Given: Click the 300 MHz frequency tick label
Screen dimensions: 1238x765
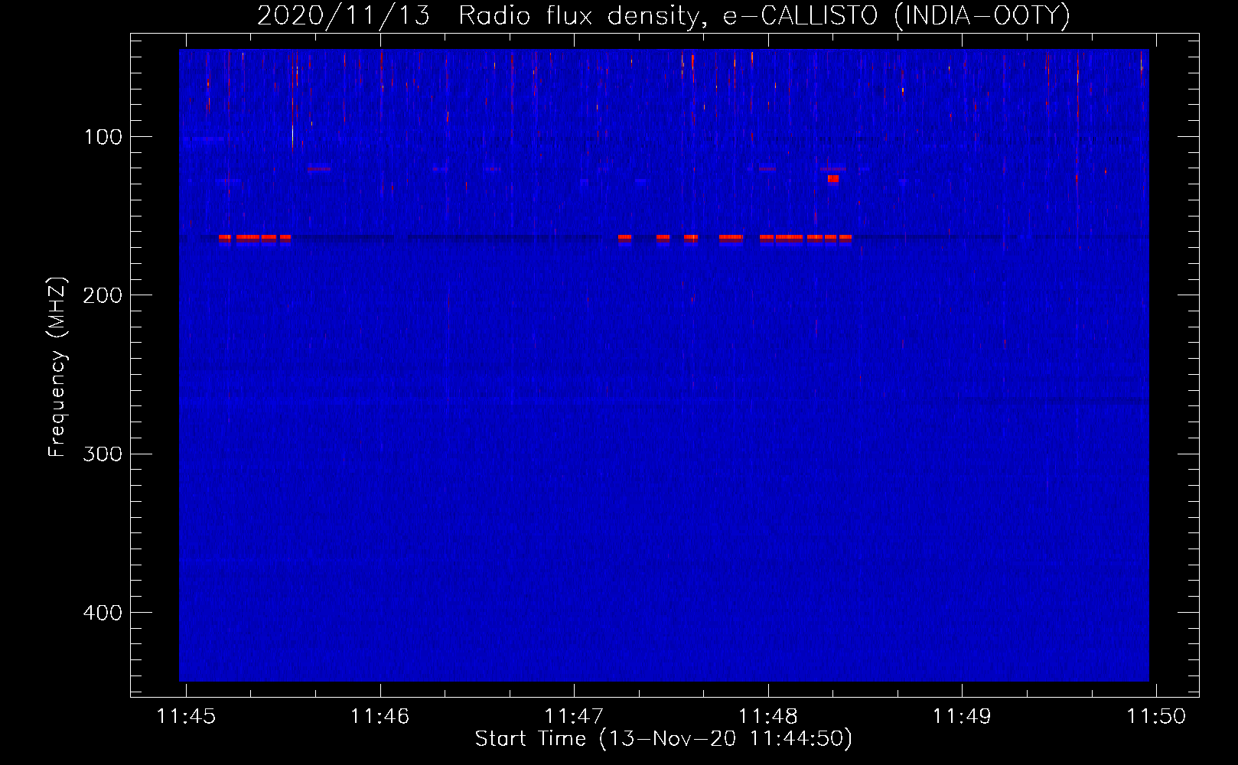Looking at the screenshot, I should pyautogui.click(x=103, y=454).
